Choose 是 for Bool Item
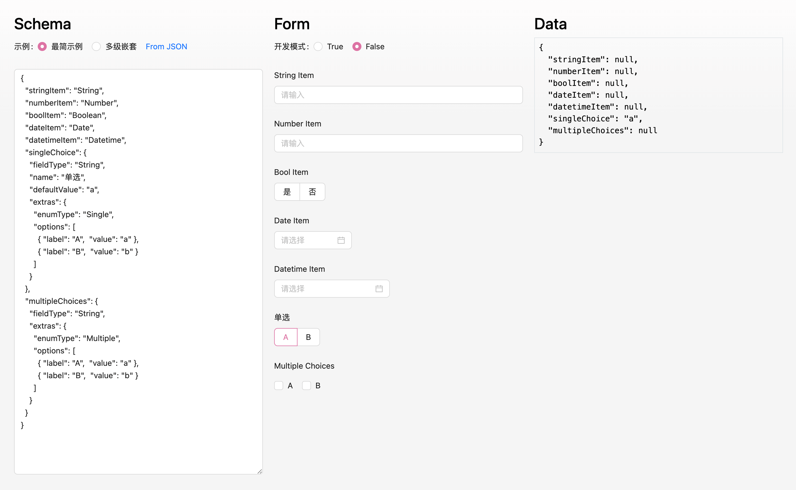 287,192
